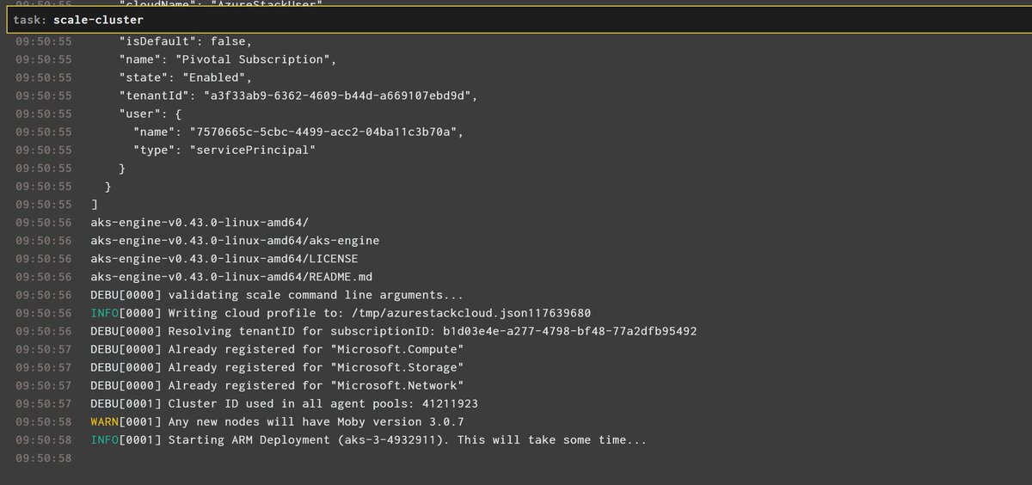Image resolution: width=1032 pixels, height=485 pixels.
Task: Click timestamp beside "state": "Enabled" line
Action: pos(44,77)
